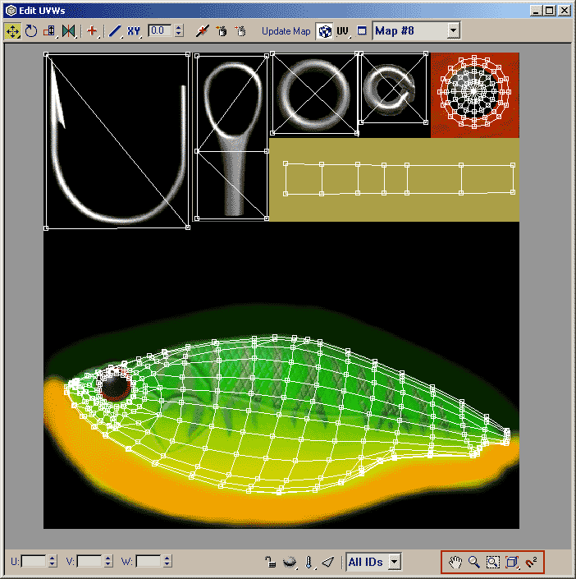Screen dimensions: 576x579
Task: Click the split ring texture region
Action: tap(393, 88)
